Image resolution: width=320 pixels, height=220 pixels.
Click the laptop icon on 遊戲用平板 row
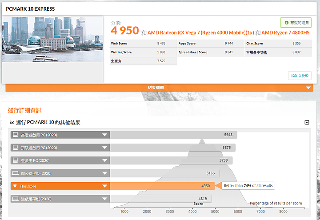tap(15, 199)
